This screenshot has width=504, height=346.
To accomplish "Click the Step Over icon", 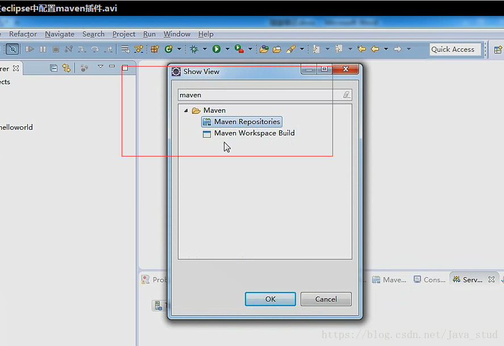I will click(x=95, y=50).
